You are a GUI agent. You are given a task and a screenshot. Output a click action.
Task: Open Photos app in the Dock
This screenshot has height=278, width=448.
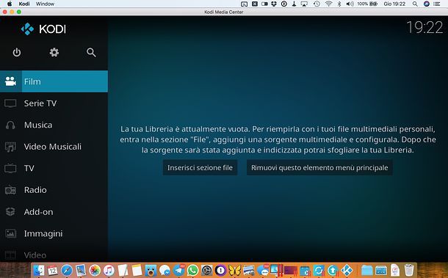coord(95,270)
